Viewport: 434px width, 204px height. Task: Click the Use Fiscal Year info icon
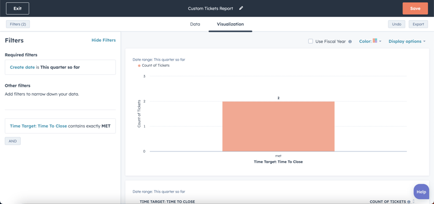click(x=350, y=42)
